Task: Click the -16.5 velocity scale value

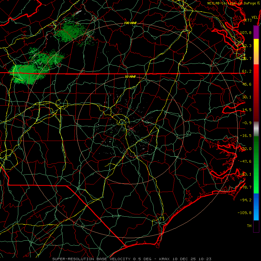Action: pos(246,136)
